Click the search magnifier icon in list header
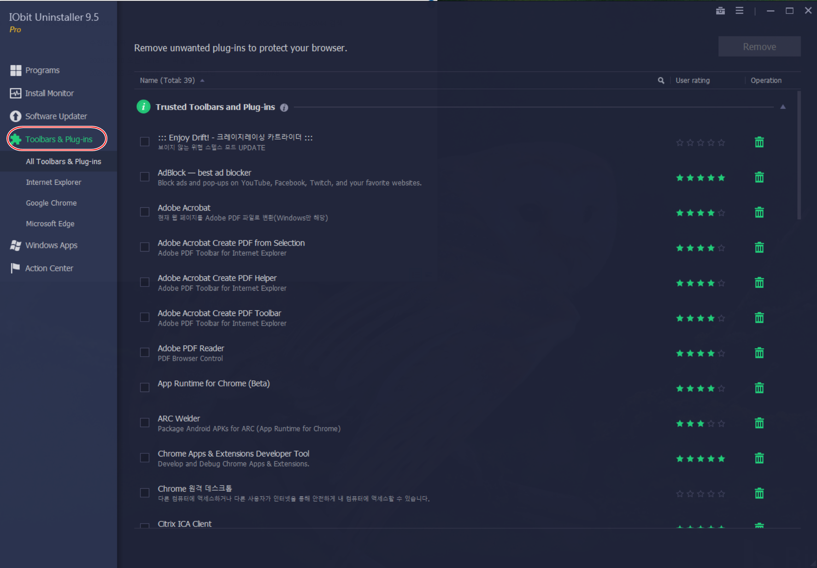 pyautogui.click(x=661, y=80)
